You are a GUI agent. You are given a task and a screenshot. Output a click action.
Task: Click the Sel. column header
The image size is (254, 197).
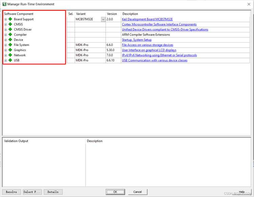[71, 14]
